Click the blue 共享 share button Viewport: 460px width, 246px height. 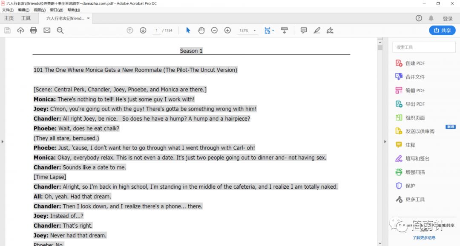[442, 31]
